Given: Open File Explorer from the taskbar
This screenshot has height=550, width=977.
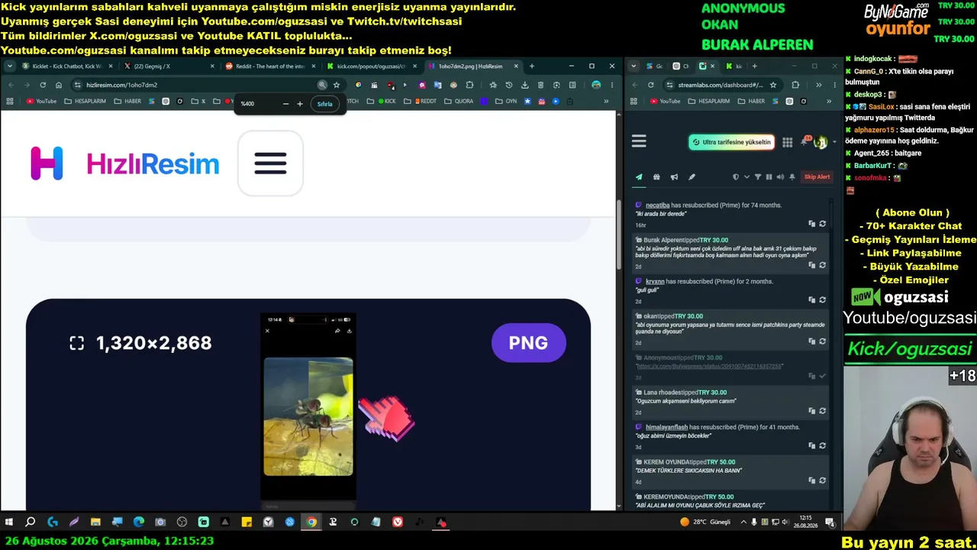Looking at the screenshot, I should tap(95, 522).
